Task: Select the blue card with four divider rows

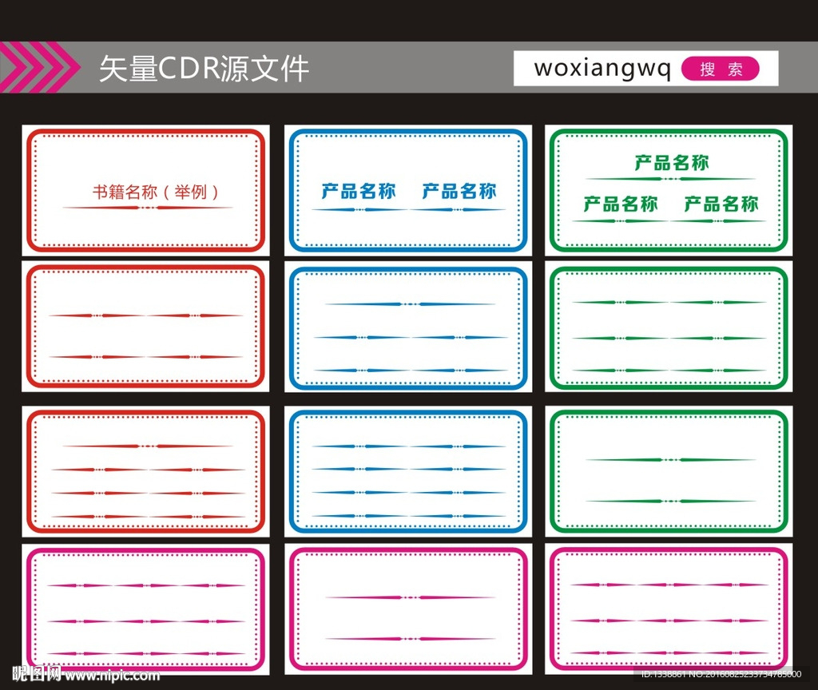Action: click(x=408, y=471)
